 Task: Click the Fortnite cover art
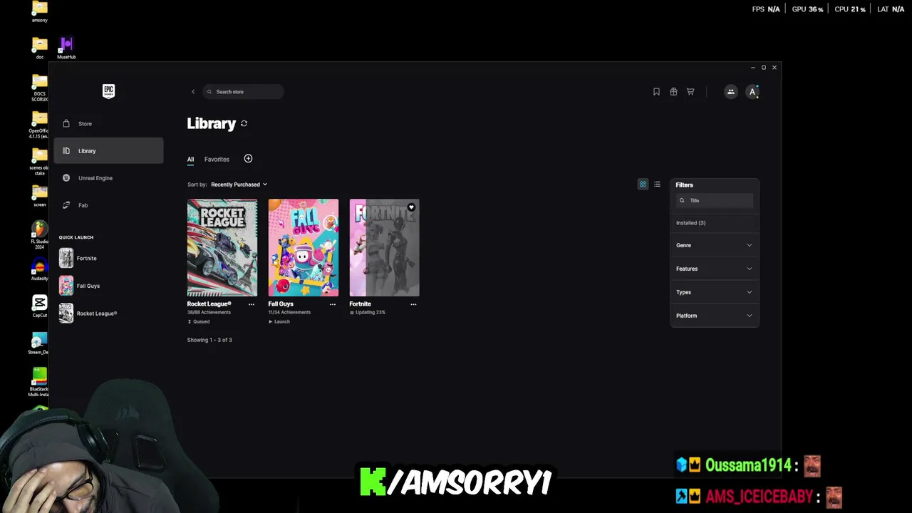pyautogui.click(x=384, y=247)
